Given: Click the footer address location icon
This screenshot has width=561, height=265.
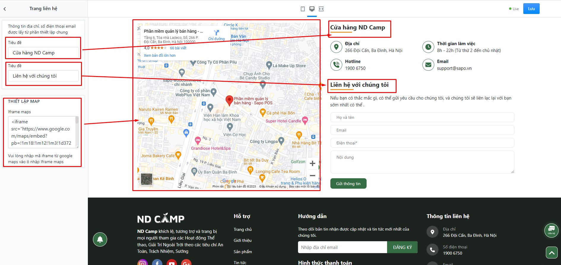Looking at the screenshot, I should 432,232.
